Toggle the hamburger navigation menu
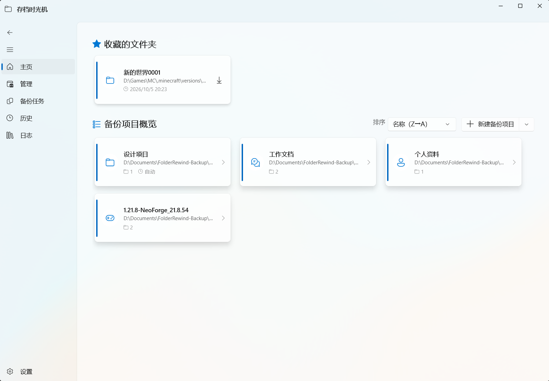549x381 pixels. tap(10, 50)
